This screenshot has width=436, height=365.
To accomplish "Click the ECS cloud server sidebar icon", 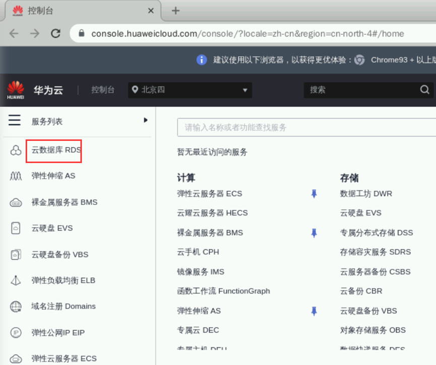I will 16,358.
